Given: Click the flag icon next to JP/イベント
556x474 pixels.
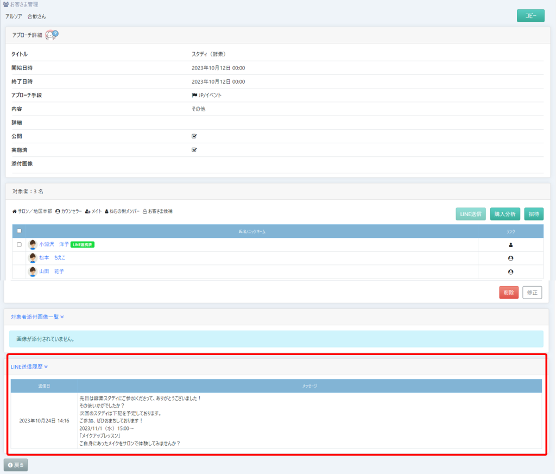Looking at the screenshot, I should click(x=194, y=95).
